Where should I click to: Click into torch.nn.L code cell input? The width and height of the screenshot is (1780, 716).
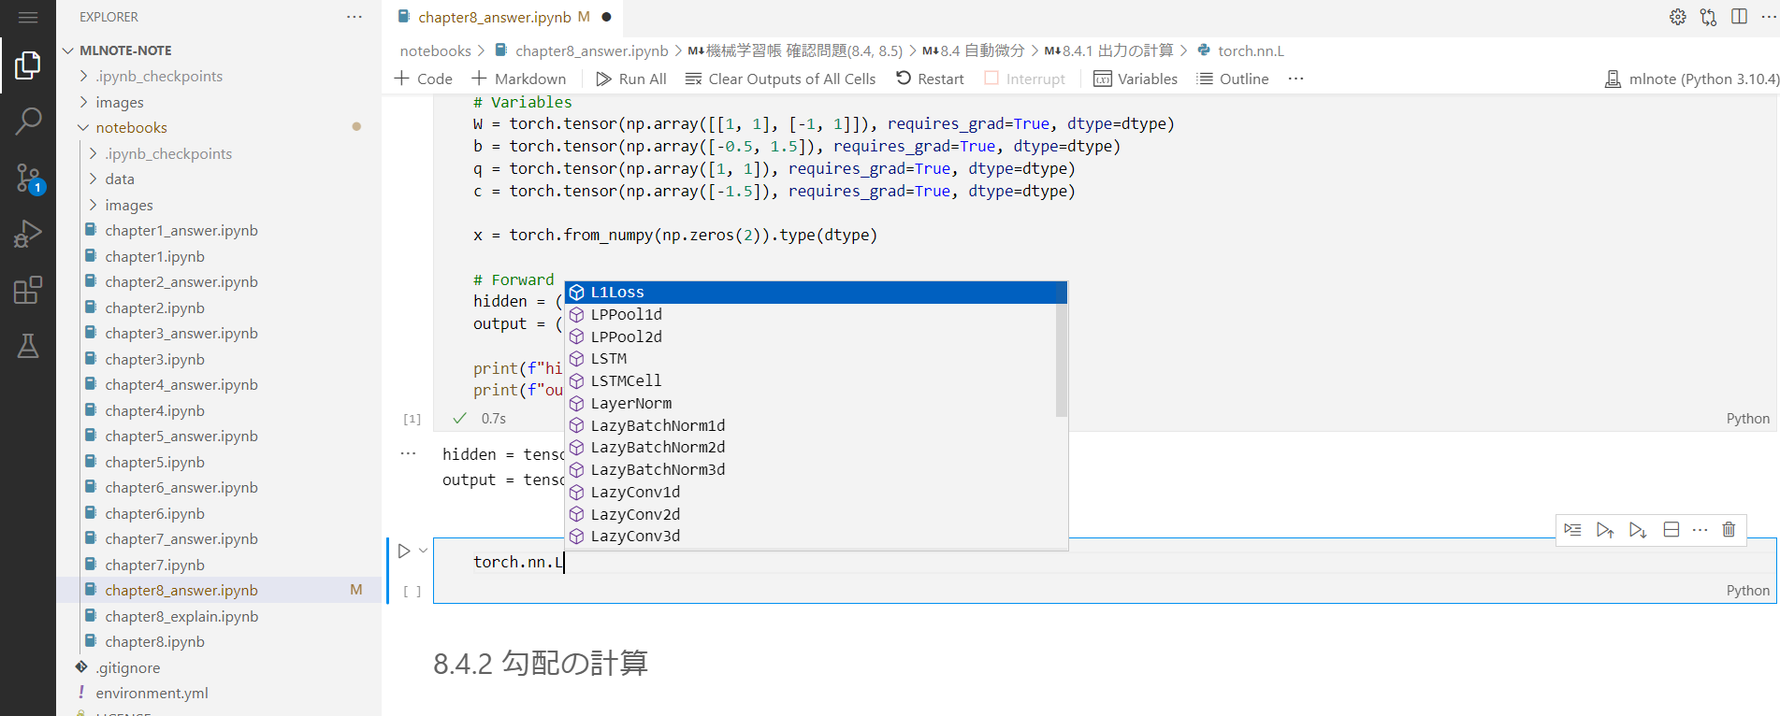[1104, 562]
